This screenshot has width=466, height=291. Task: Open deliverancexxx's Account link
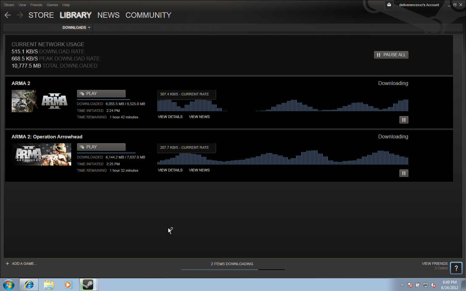(x=419, y=5)
